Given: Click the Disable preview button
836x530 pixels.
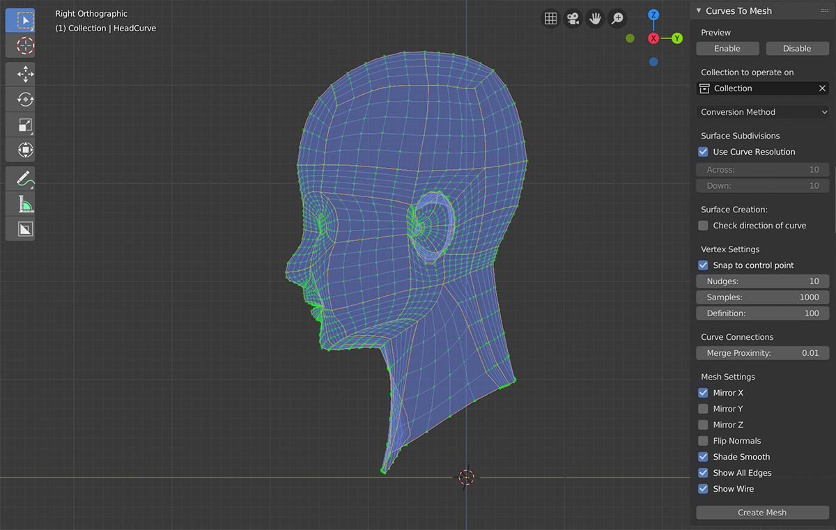Looking at the screenshot, I should pos(797,49).
